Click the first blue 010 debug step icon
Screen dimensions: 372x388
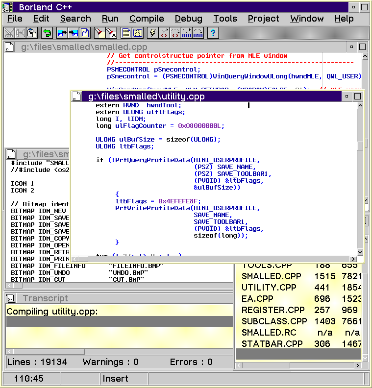click(187, 33)
